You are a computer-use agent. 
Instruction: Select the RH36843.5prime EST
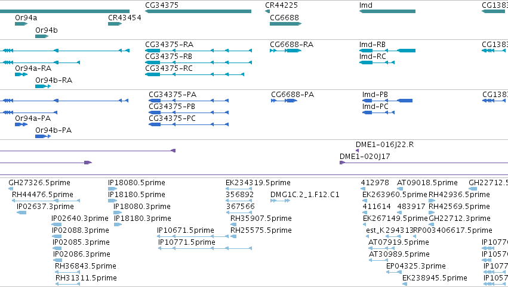[x=67, y=273]
